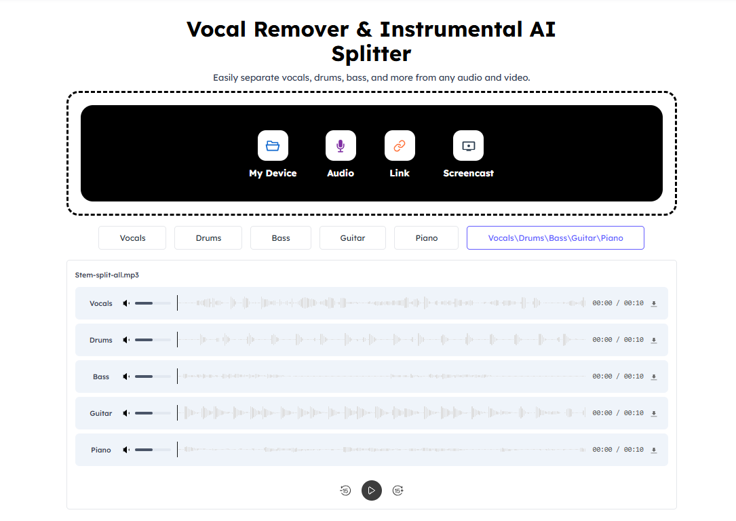Select the Audio microphone recording option
Screen dimensions: 736x521
click(x=340, y=145)
